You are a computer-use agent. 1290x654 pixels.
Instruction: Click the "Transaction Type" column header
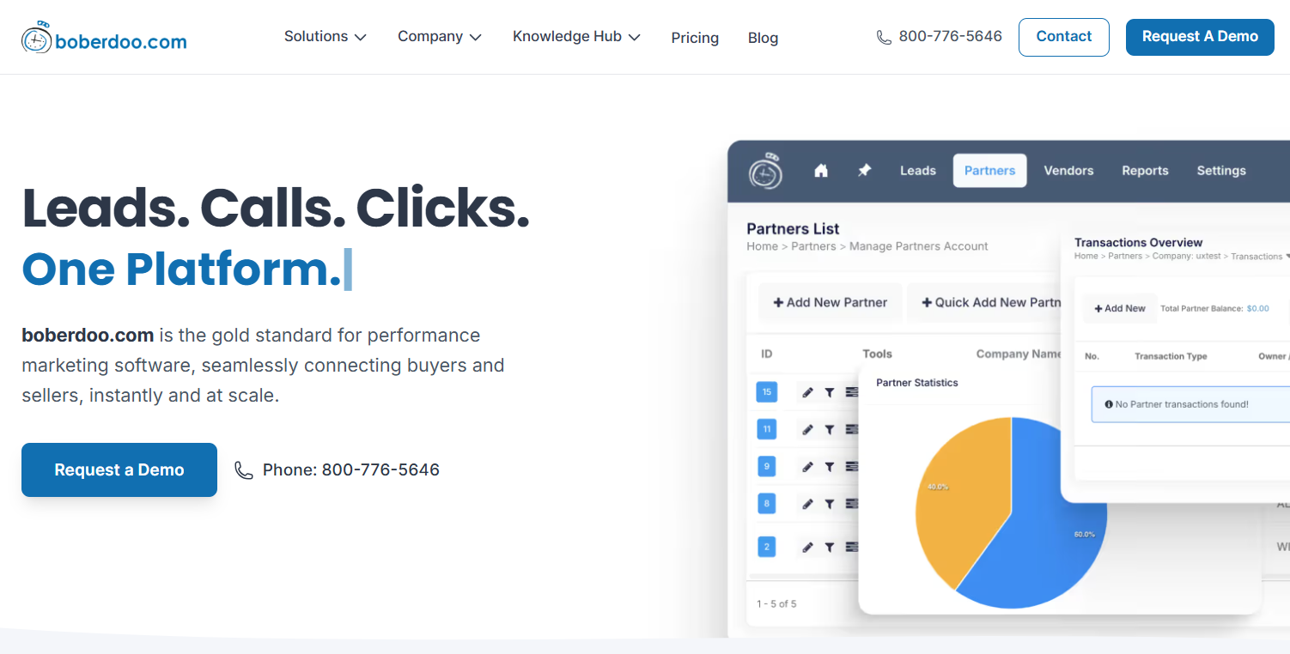pos(1171,356)
